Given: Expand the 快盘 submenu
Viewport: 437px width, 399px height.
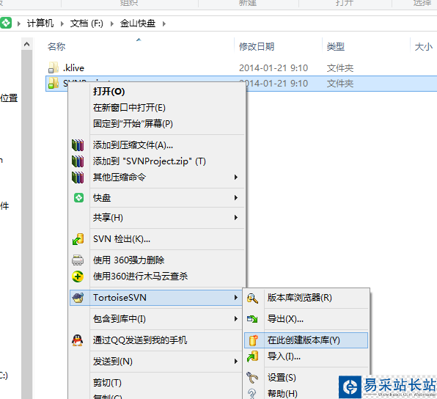Looking at the screenshot, I should click(x=236, y=198).
